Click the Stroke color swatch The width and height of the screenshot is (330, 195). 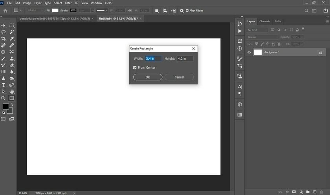(x=73, y=11)
